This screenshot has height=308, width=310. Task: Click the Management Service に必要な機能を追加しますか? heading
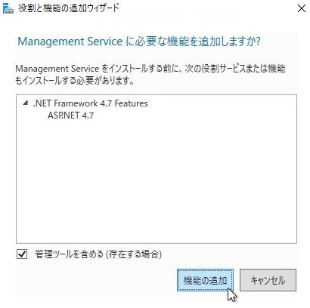pyautogui.click(x=139, y=42)
